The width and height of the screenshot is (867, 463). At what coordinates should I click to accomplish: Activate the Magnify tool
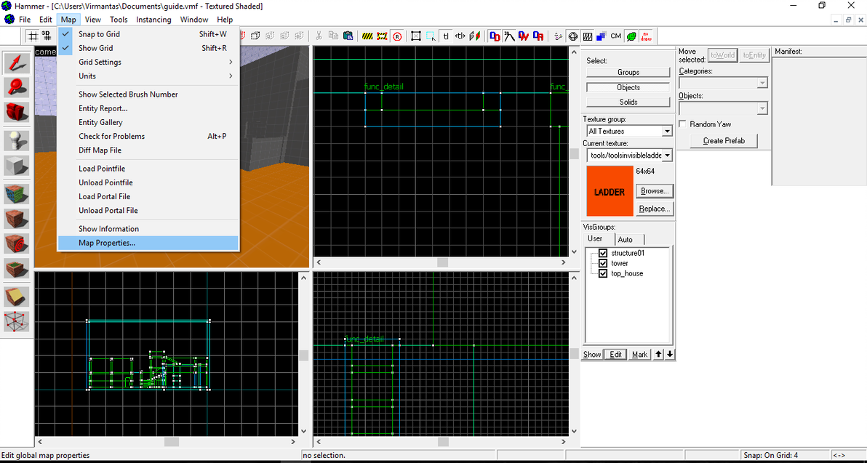(x=17, y=88)
